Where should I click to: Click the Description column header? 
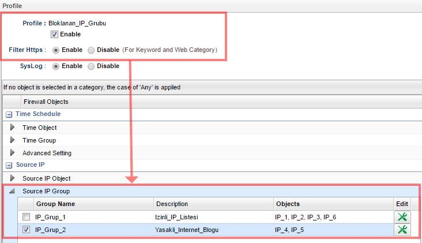tap(172, 204)
